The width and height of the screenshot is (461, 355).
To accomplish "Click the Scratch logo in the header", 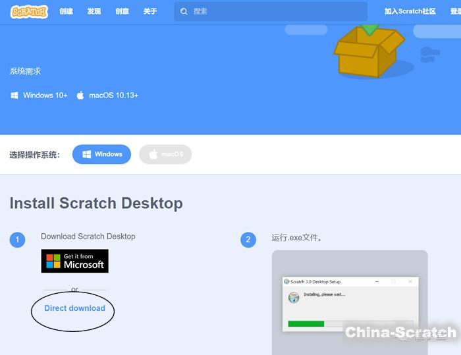I will 30,12.
